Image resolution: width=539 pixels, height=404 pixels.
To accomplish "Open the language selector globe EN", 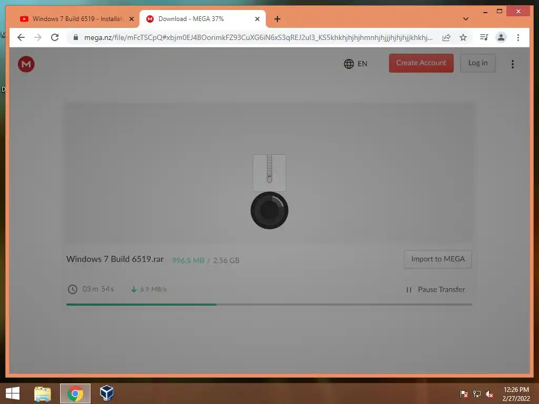I will (355, 64).
